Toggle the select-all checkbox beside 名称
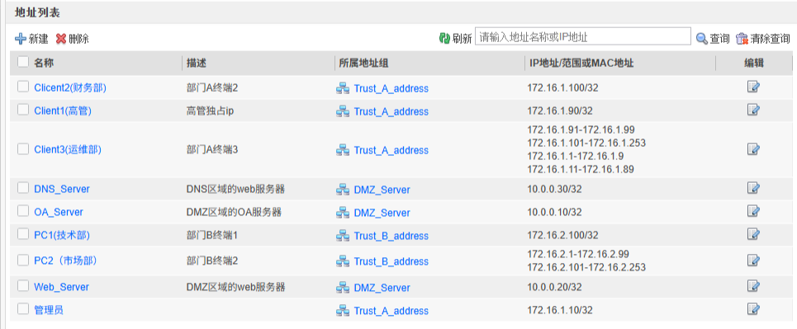The image size is (797, 329). pos(23,62)
